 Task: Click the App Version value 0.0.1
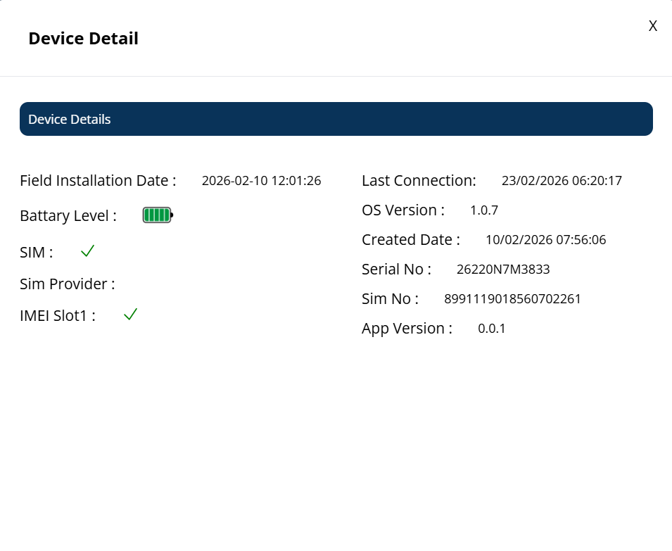click(491, 329)
